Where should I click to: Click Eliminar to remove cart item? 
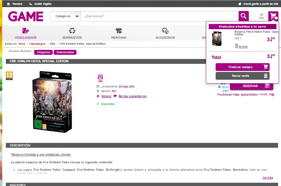(x=243, y=47)
